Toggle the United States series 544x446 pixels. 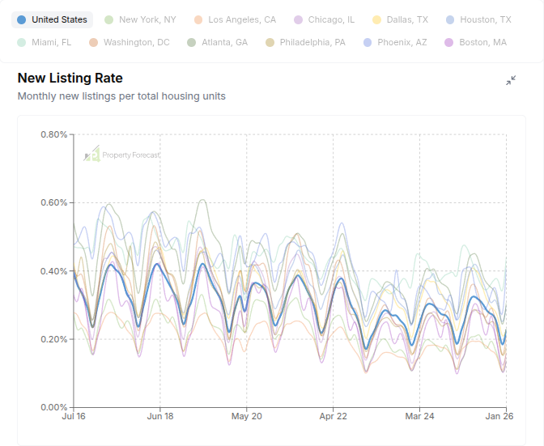(52, 19)
